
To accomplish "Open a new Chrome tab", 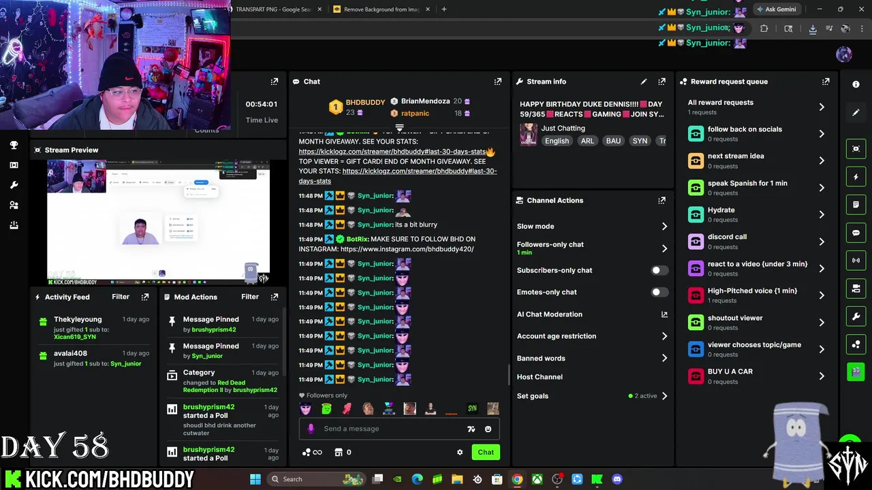I will [443, 10].
